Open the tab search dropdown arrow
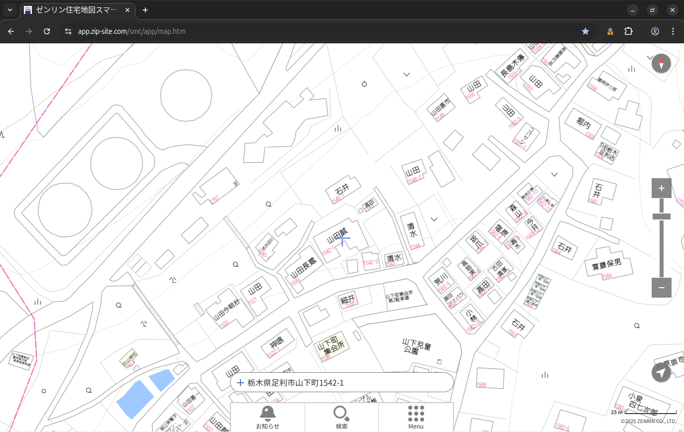Image resolution: width=684 pixels, height=432 pixels. point(9,10)
